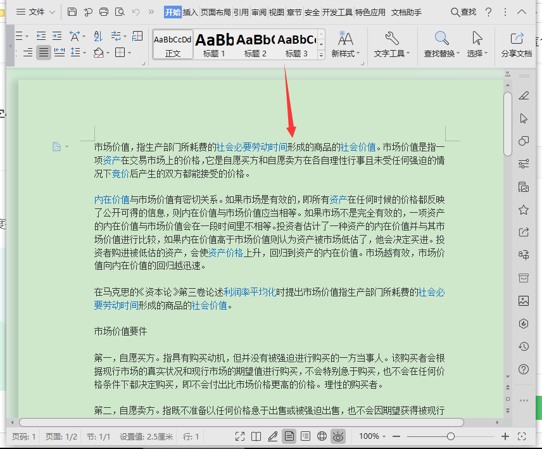Switch to the 插入 tab

191,12
